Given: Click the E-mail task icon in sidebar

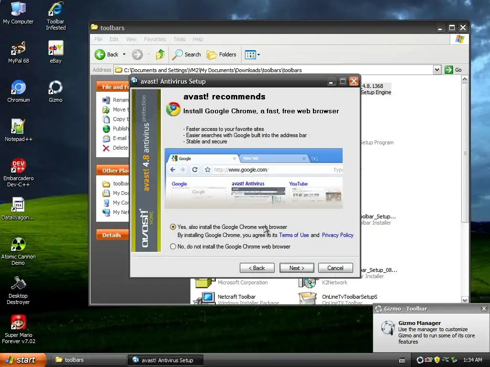Looking at the screenshot, I should pyautogui.click(x=106, y=138).
